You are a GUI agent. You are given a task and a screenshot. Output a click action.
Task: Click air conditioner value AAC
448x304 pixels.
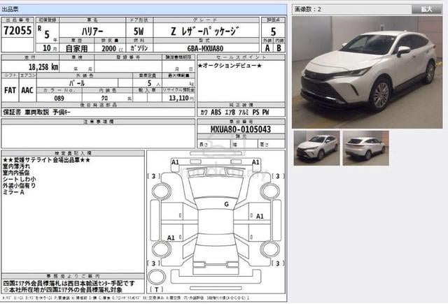pos(27,90)
